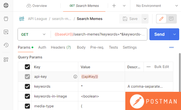Open the History clock icon

pyautogui.click(x=6, y=45)
